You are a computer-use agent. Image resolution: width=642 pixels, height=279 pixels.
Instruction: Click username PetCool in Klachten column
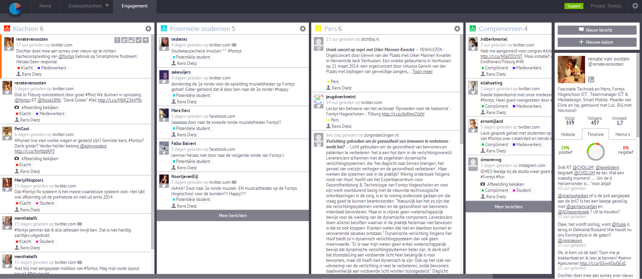[22, 129]
